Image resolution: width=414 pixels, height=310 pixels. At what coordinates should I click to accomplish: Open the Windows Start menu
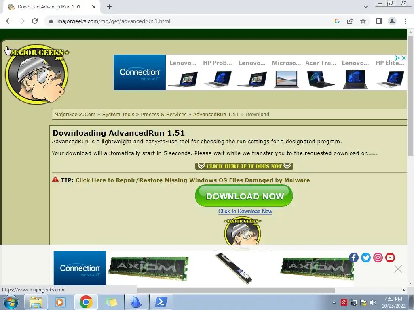point(11,302)
